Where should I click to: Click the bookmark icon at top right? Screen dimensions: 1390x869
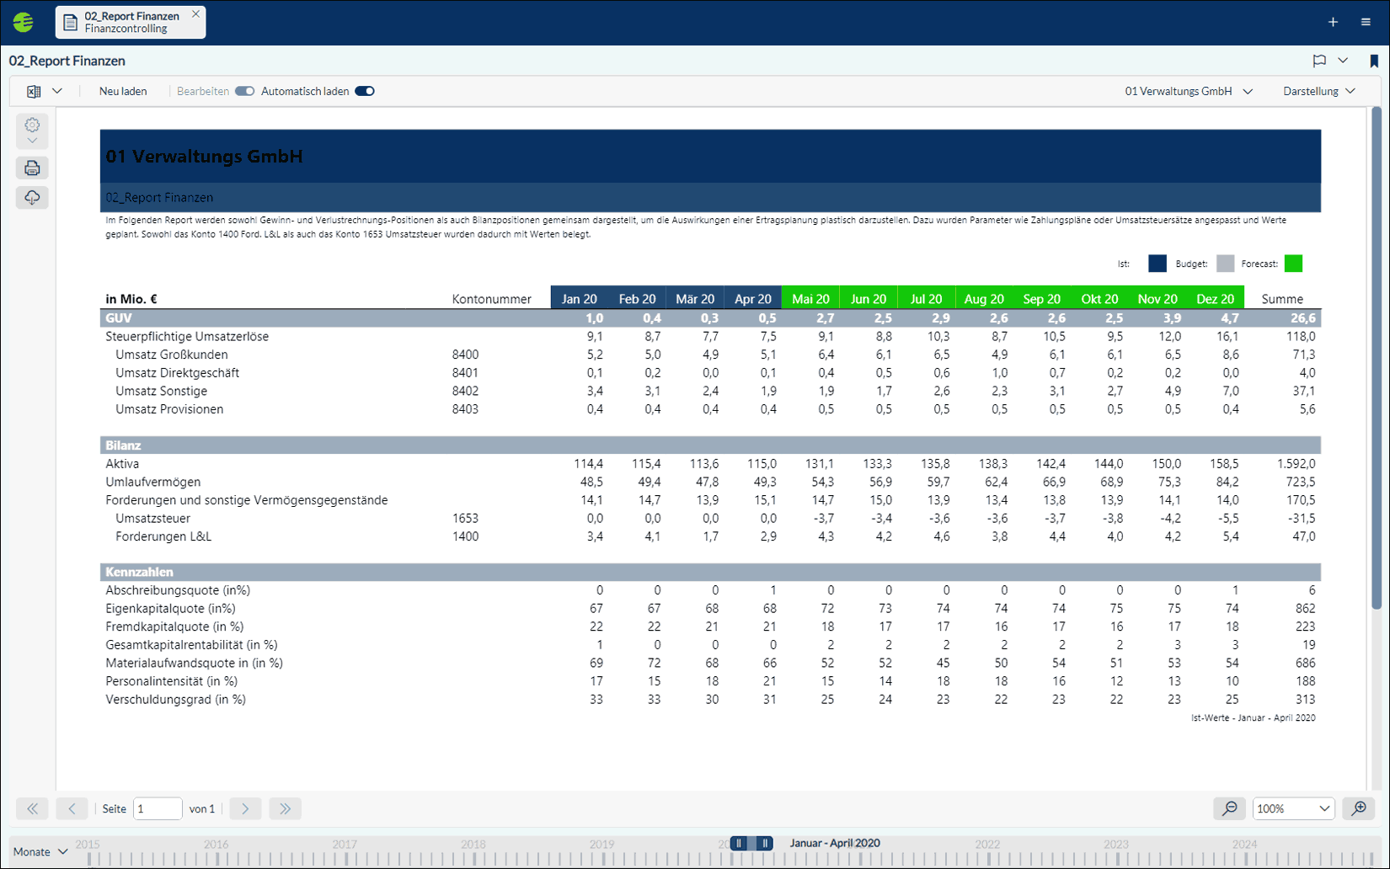click(1374, 61)
